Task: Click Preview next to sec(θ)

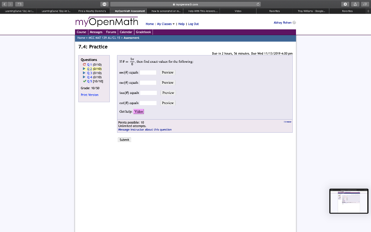Action: click(x=167, y=72)
